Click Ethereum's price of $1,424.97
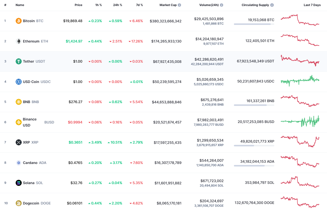327x211 pixels. tap(74, 41)
